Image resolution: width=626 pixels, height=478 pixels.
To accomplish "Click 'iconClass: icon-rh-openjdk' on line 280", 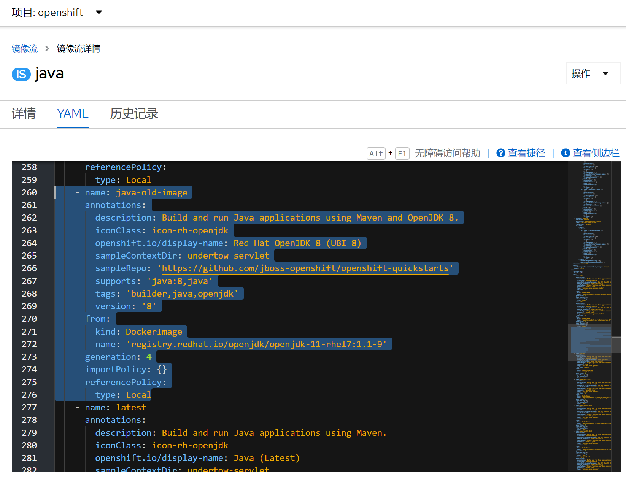I will (x=162, y=446).
